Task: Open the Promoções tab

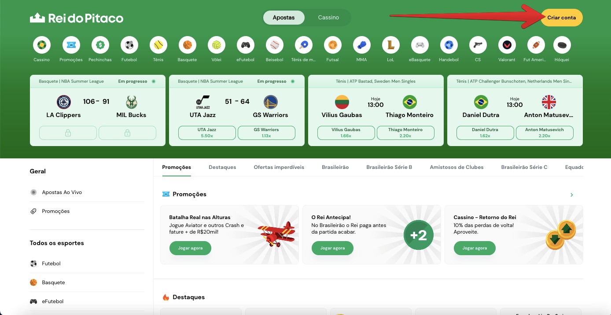Action: (177, 167)
